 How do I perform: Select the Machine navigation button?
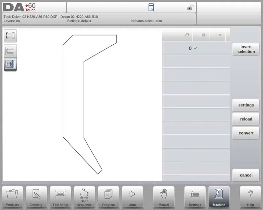coord(219,197)
